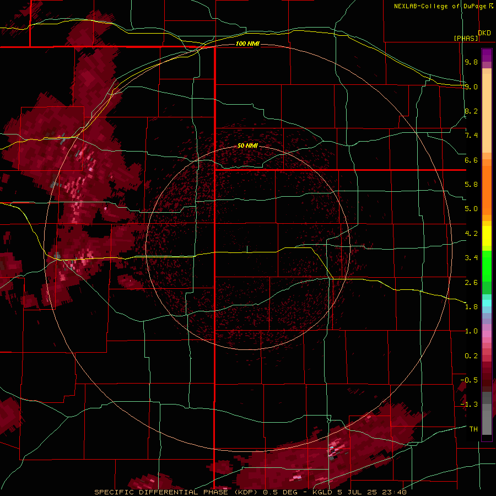This screenshot has height=496, width=496.
Task: Click the DKD product code label
Action: click(484, 33)
